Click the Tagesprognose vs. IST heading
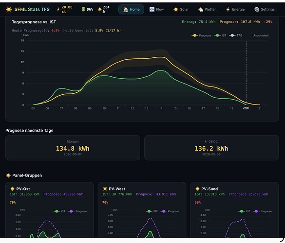This screenshot has height=243, width=285. (x=34, y=22)
